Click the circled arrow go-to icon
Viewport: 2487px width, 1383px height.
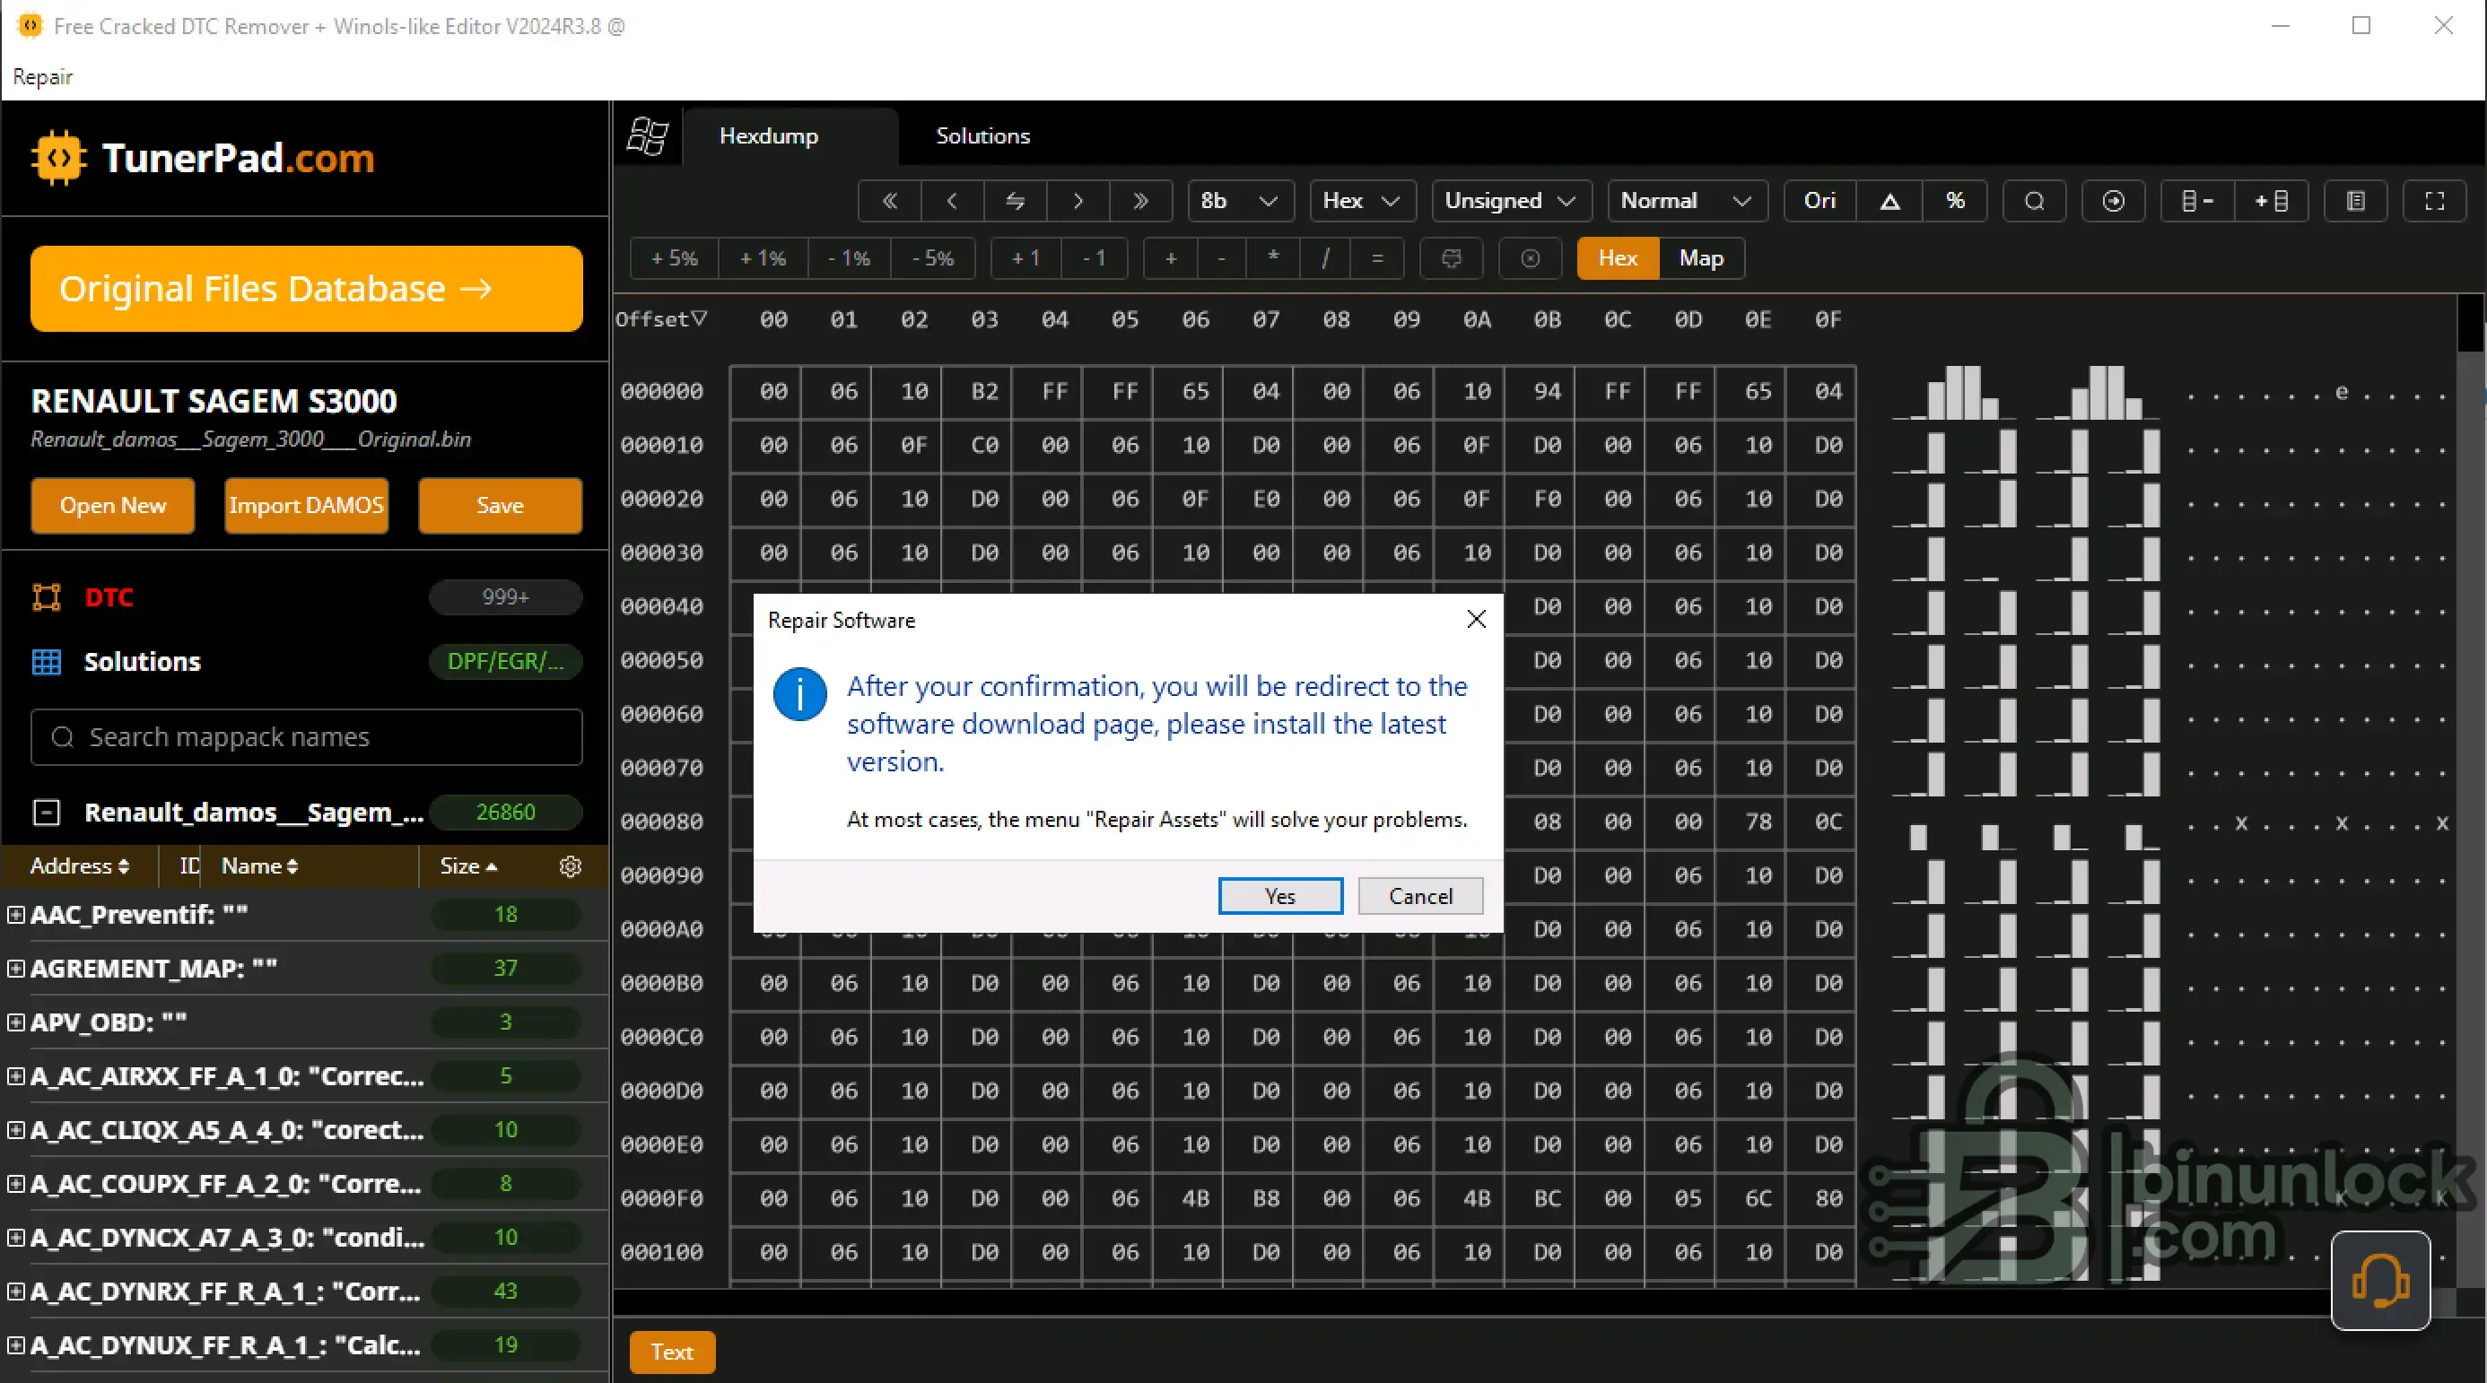pyautogui.click(x=2114, y=201)
